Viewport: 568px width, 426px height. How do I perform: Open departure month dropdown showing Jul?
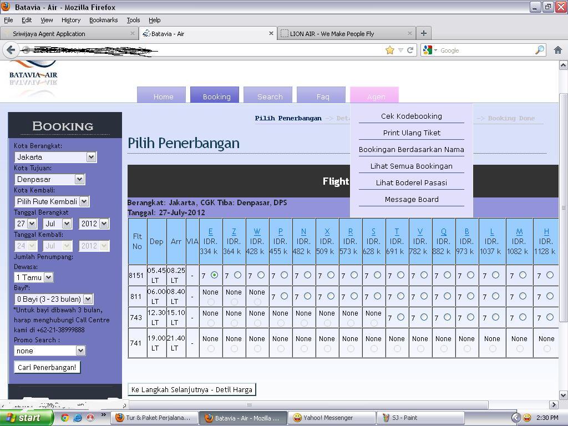coord(57,224)
